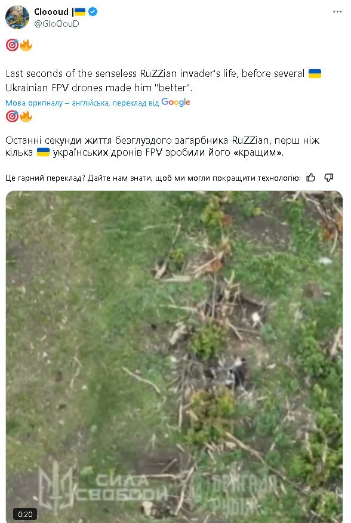
Task: Open the Cloooud profile avatar
Action: point(17,17)
